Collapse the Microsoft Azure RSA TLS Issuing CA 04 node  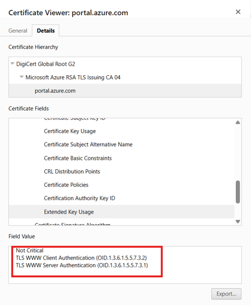(22, 77)
